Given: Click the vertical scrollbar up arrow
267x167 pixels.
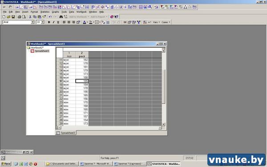Looking at the screenshot, I should [163, 51].
